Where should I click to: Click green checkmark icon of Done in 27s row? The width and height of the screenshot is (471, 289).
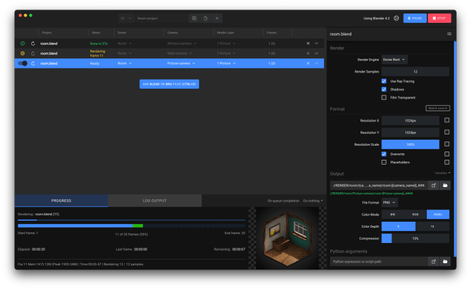[22, 44]
